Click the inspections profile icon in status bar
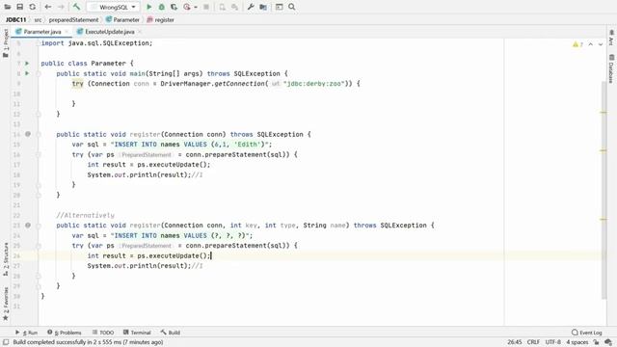 click(608, 342)
